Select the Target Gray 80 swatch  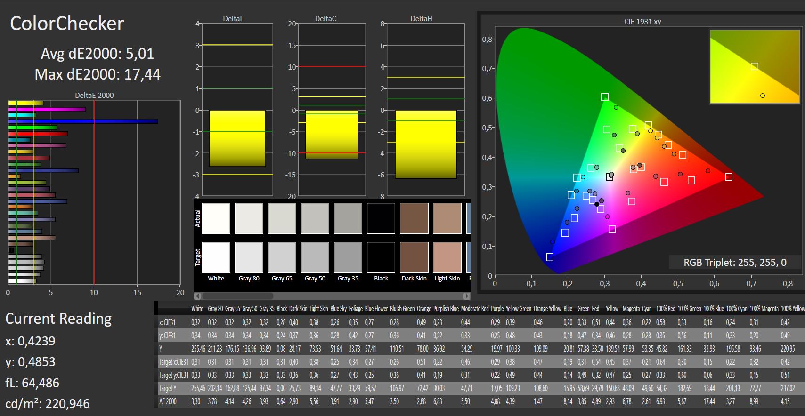pos(249,257)
